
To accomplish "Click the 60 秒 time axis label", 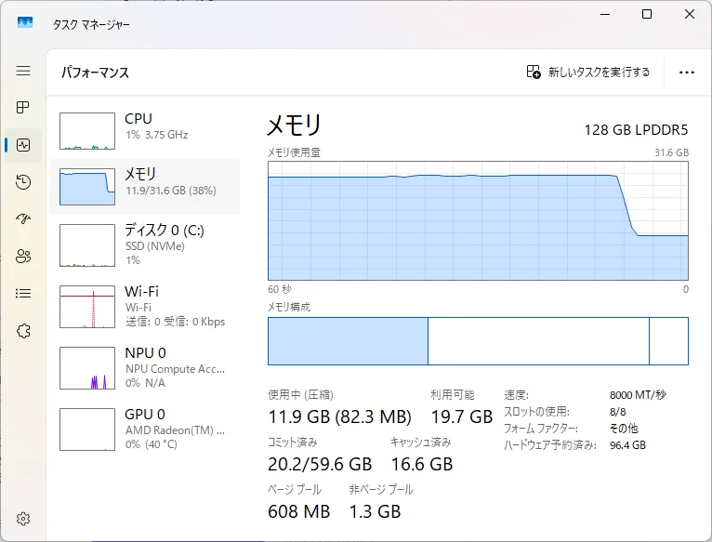I will [280, 289].
